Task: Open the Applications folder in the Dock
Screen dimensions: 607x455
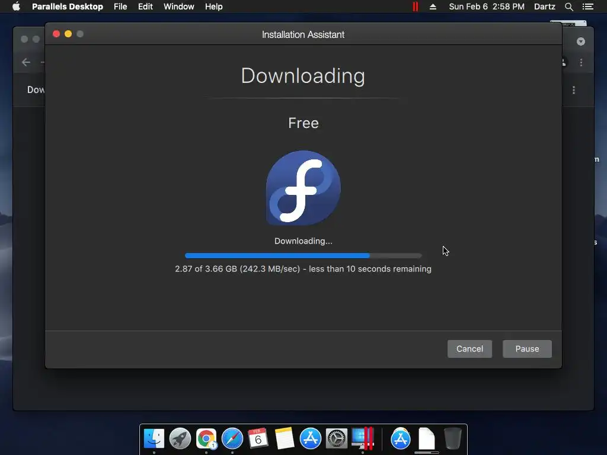Action: [401, 439]
